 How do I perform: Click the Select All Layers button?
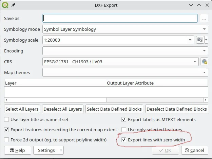click(22, 109)
